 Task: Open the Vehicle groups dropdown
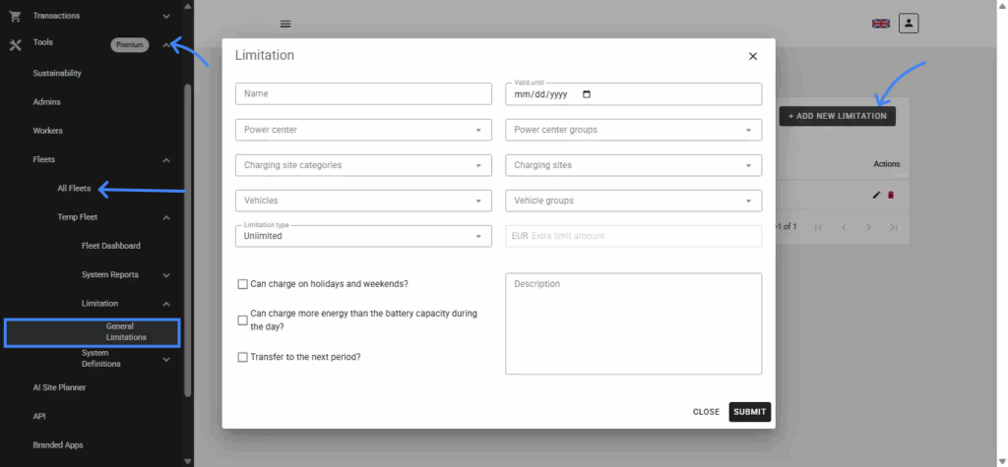click(x=633, y=201)
